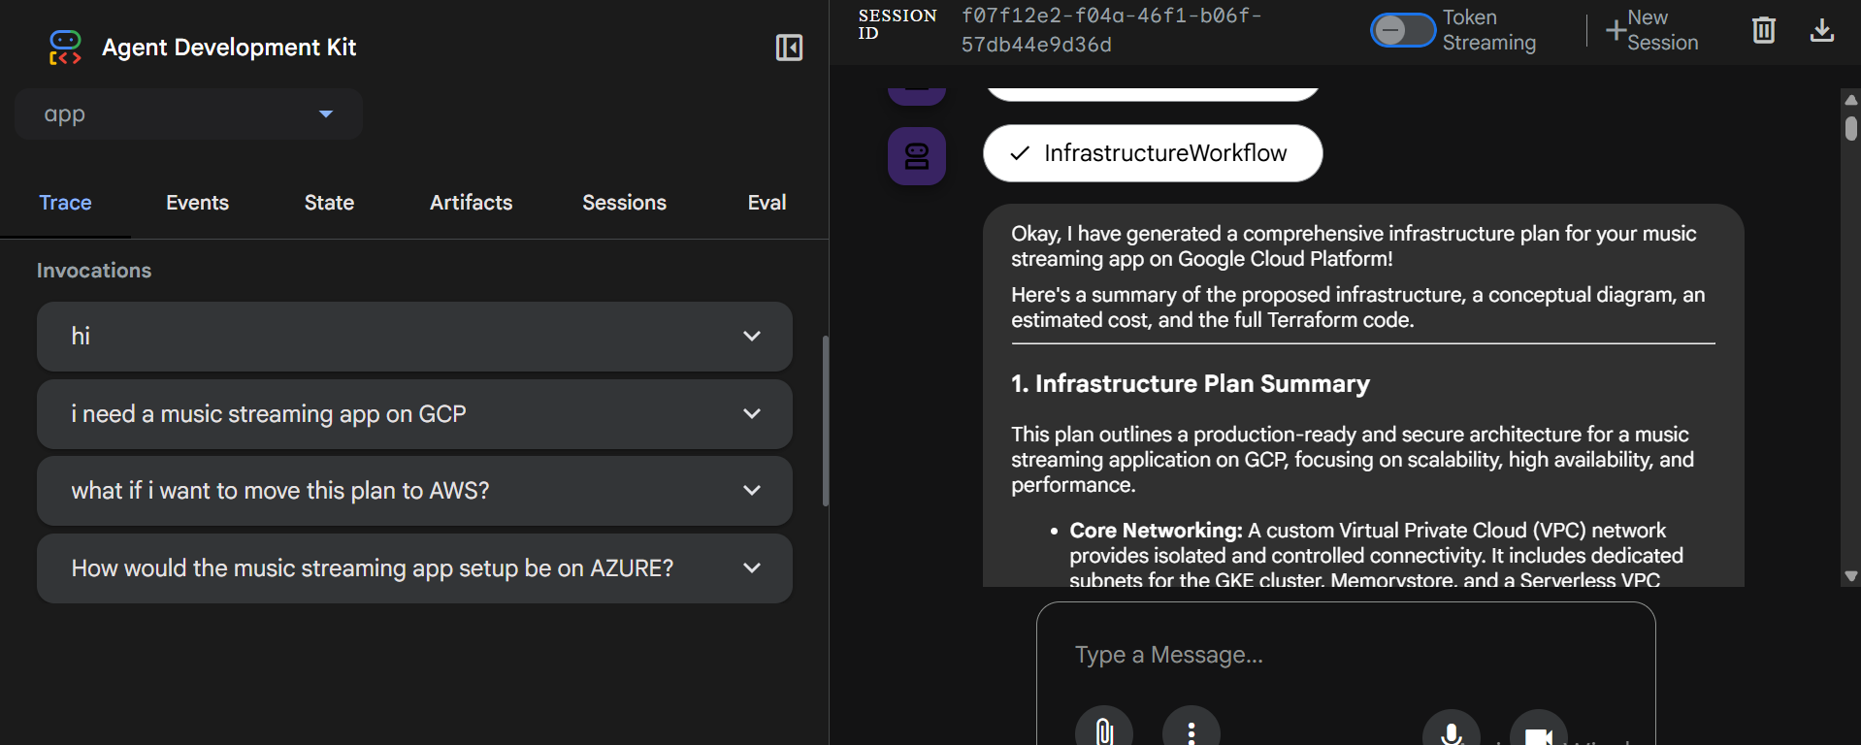This screenshot has width=1861, height=745.
Task: Focus the Type a Message input field
Action: tap(1346, 656)
